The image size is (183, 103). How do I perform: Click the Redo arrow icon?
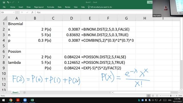[13, 2]
